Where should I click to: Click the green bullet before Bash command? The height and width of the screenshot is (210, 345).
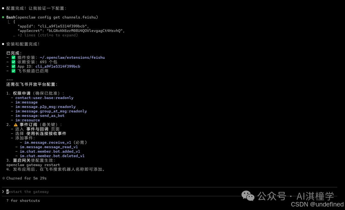[3, 17]
